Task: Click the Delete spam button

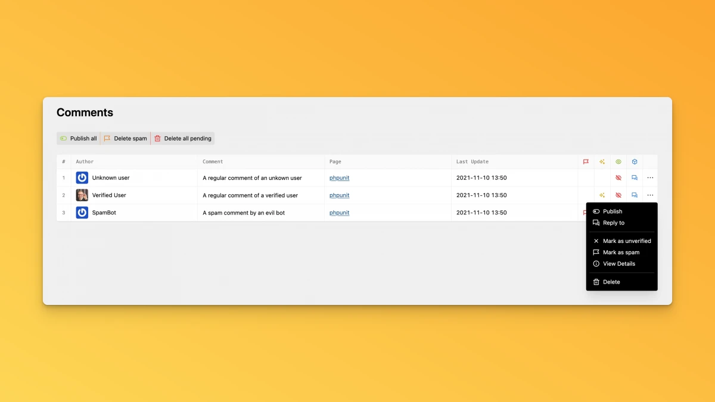Action: coord(125,138)
